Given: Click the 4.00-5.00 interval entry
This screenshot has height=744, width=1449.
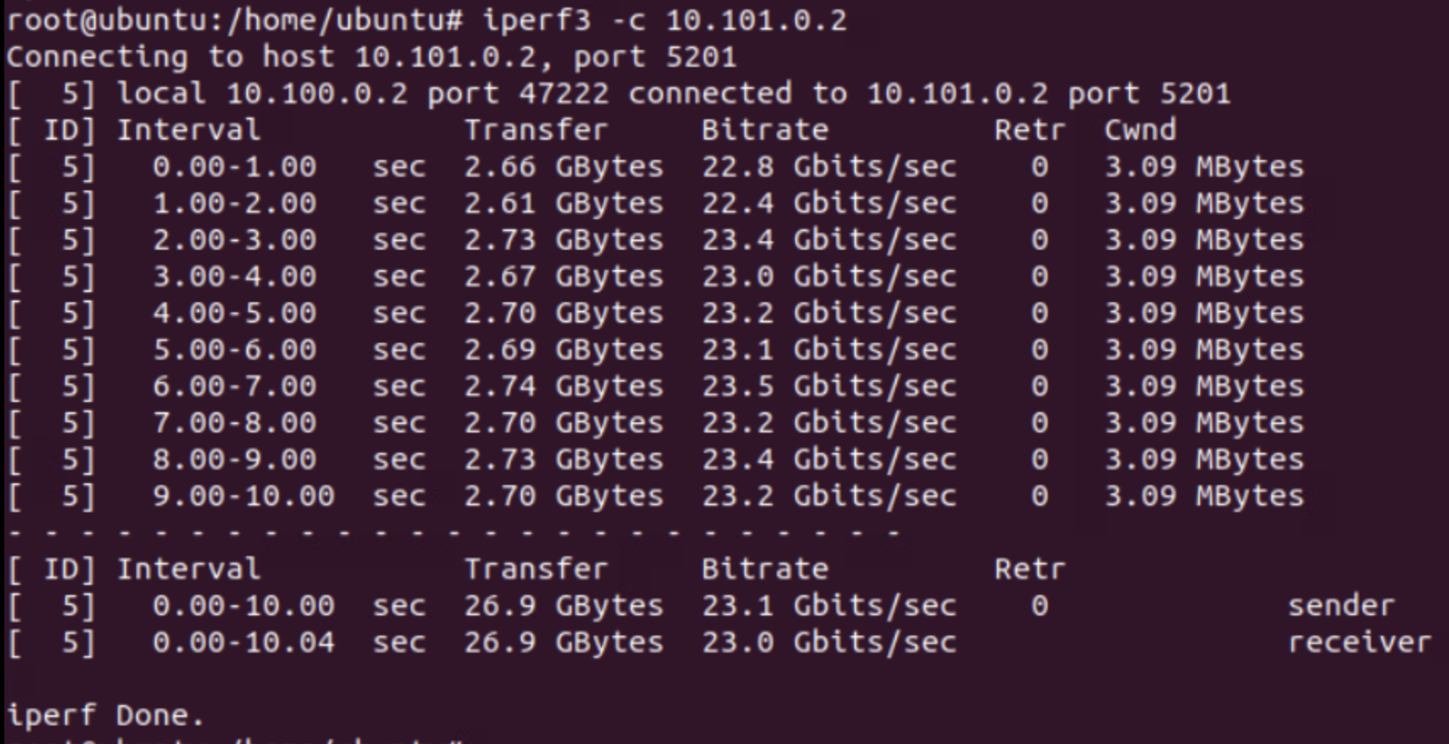Looking at the screenshot, I should (x=234, y=313).
